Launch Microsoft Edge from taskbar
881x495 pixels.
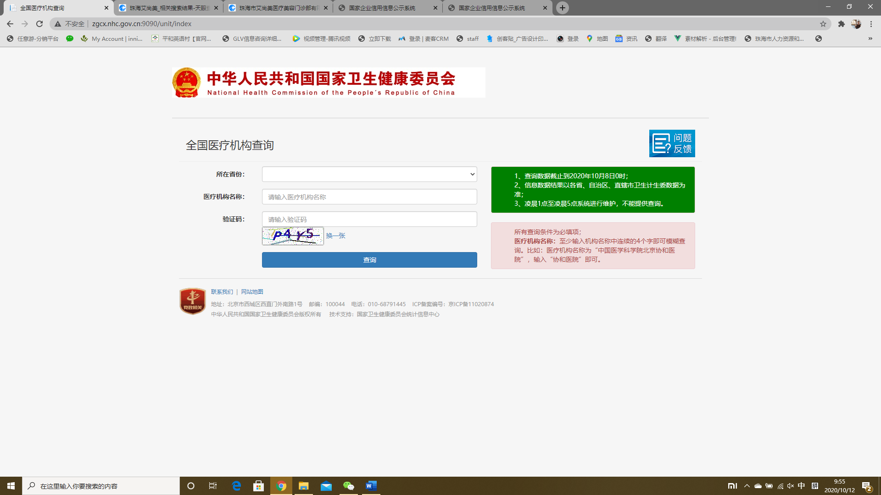[x=236, y=486]
